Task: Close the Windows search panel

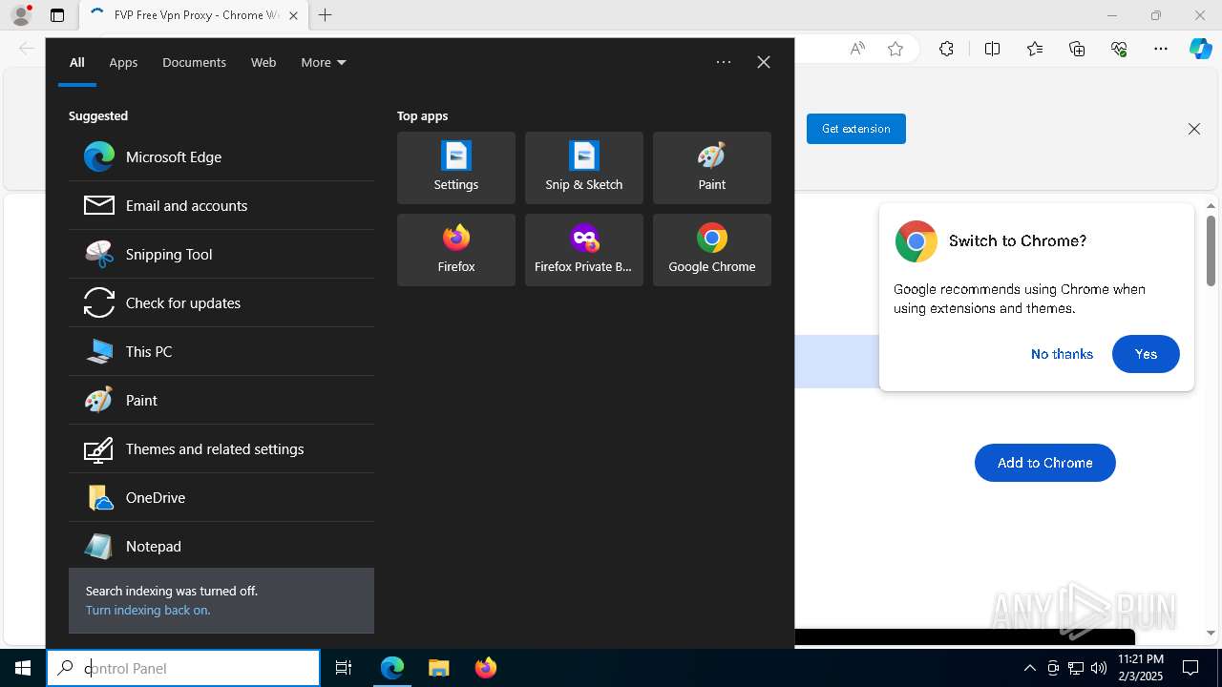Action: click(764, 62)
